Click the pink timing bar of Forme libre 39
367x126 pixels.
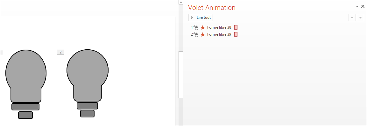236,34
